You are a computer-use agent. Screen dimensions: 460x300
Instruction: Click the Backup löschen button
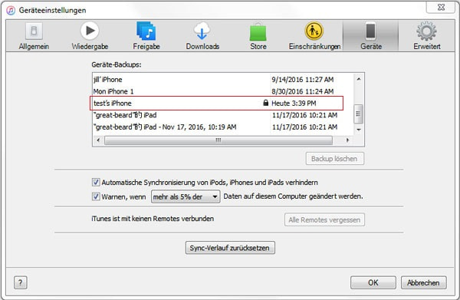click(335, 159)
